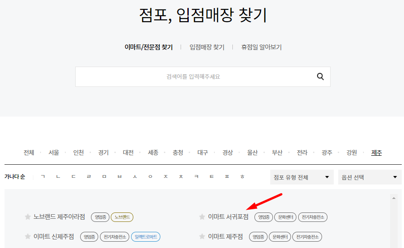The height and width of the screenshot is (248, 404).
Task: Open the 옵션 선택 dropdown
Action: tap(370, 177)
